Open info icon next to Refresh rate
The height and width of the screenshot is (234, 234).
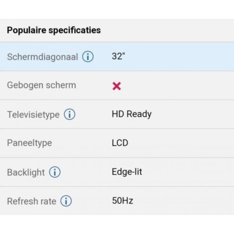point(66,201)
